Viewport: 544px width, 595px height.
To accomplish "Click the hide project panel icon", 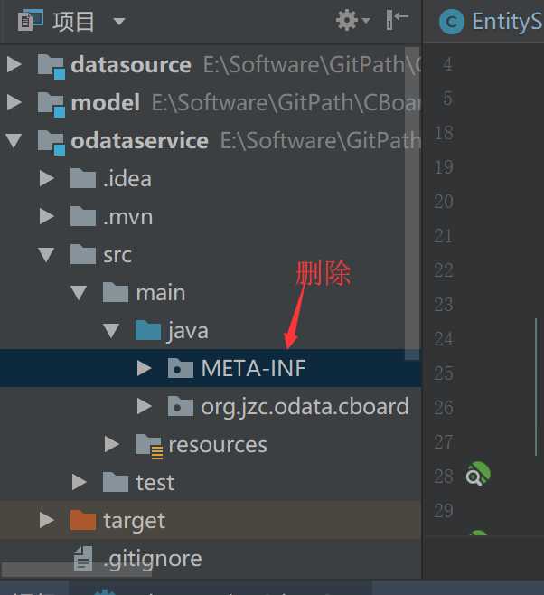I will click(x=397, y=20).
